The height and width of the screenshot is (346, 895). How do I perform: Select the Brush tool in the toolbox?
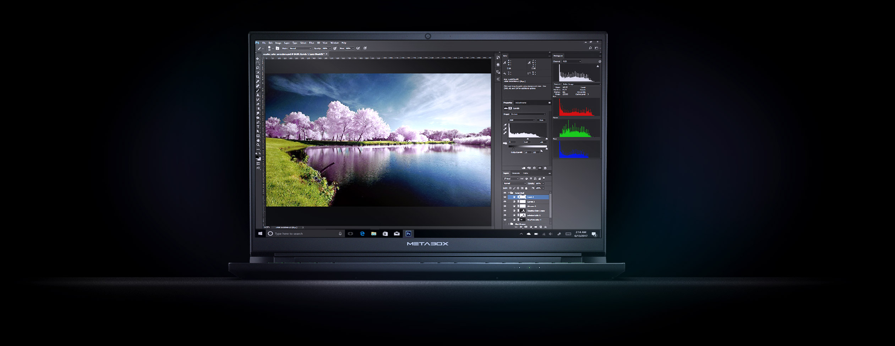point(258,91)
